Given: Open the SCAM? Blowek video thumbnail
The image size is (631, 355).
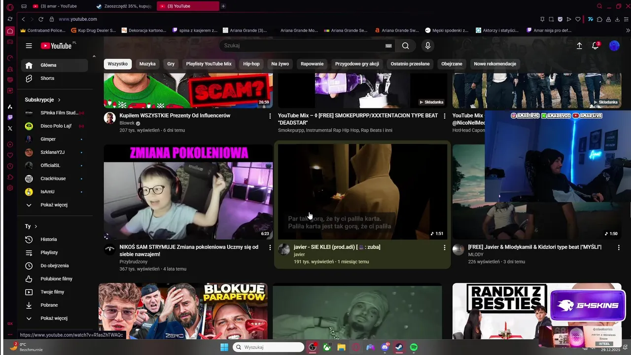Looking at the screenshot, I should [188, 91].
